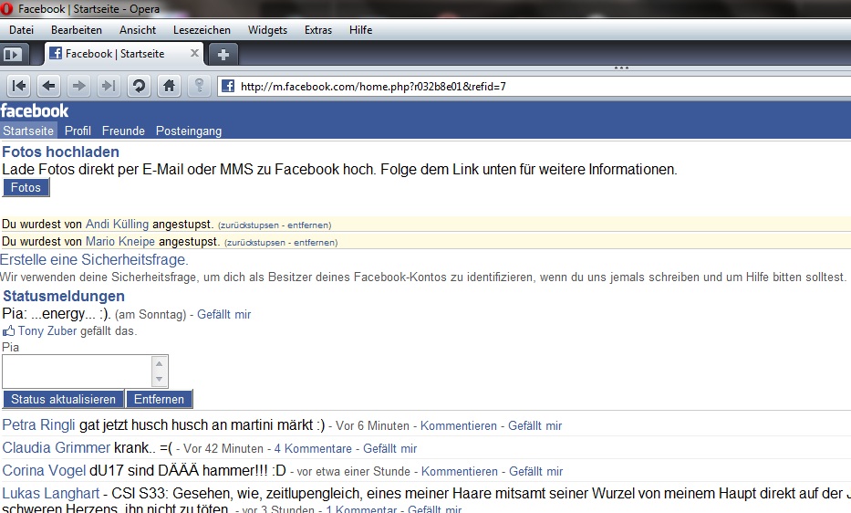Close the Facebook | Startseite tab
The image size is (851, 513).
click(194, 53)
